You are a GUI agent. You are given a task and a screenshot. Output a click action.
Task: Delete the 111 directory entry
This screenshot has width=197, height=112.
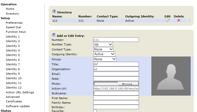point(179,20)
